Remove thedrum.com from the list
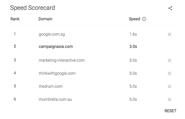Viewport: 185px width, 119px height. [169, 86]
